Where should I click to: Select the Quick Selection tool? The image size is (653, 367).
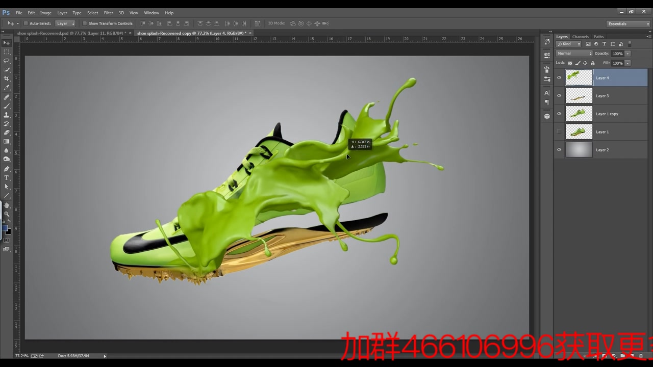pyautogui.click(x=7, y=70)
